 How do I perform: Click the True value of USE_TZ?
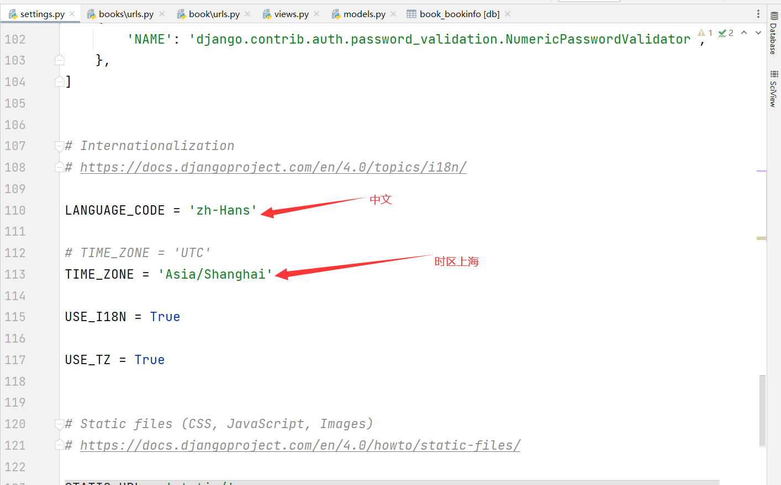pos(150,360)
